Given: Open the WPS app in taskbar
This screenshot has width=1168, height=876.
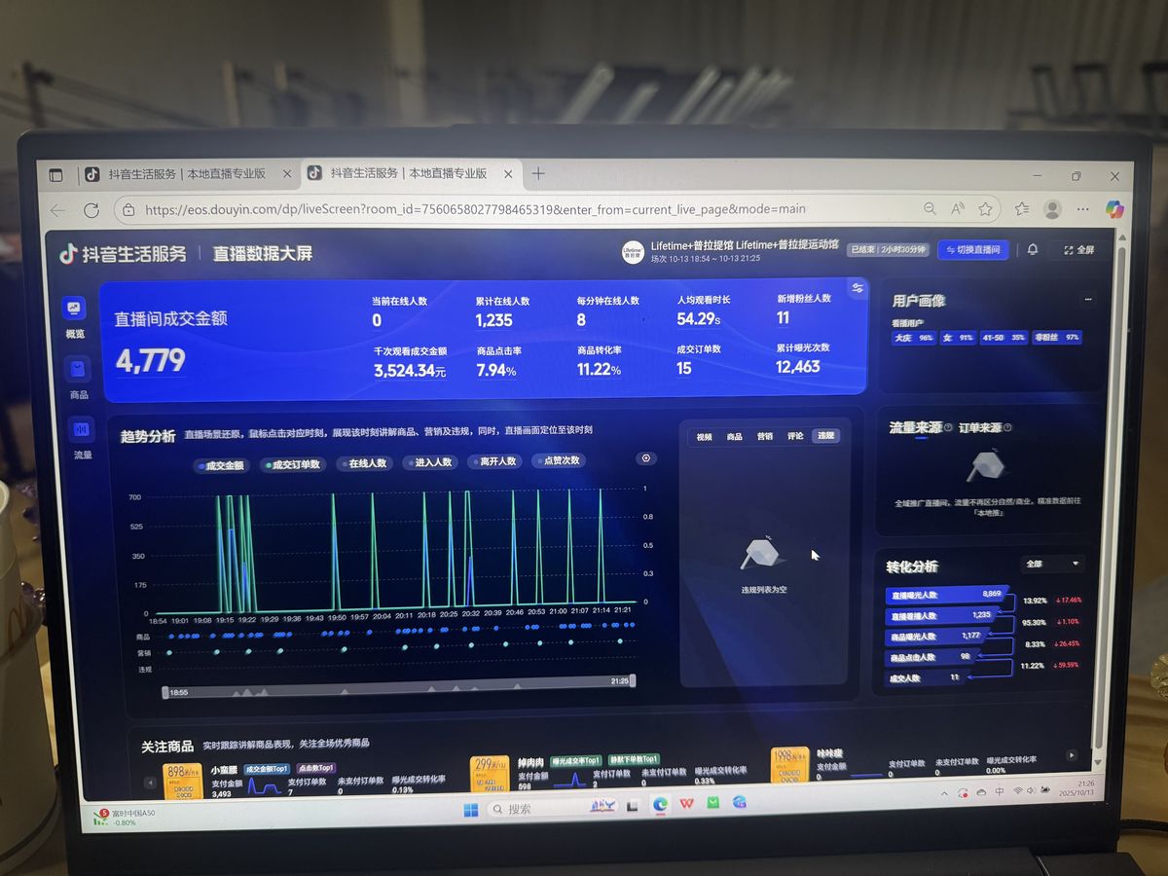Looking at the screenshot, I should (686, 804).
